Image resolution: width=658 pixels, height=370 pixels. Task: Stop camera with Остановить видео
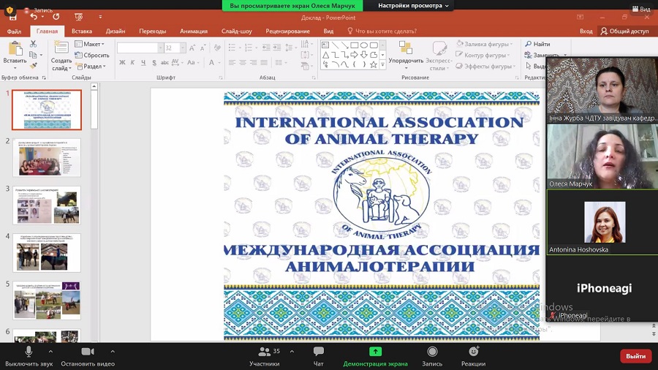click(88, 356)
